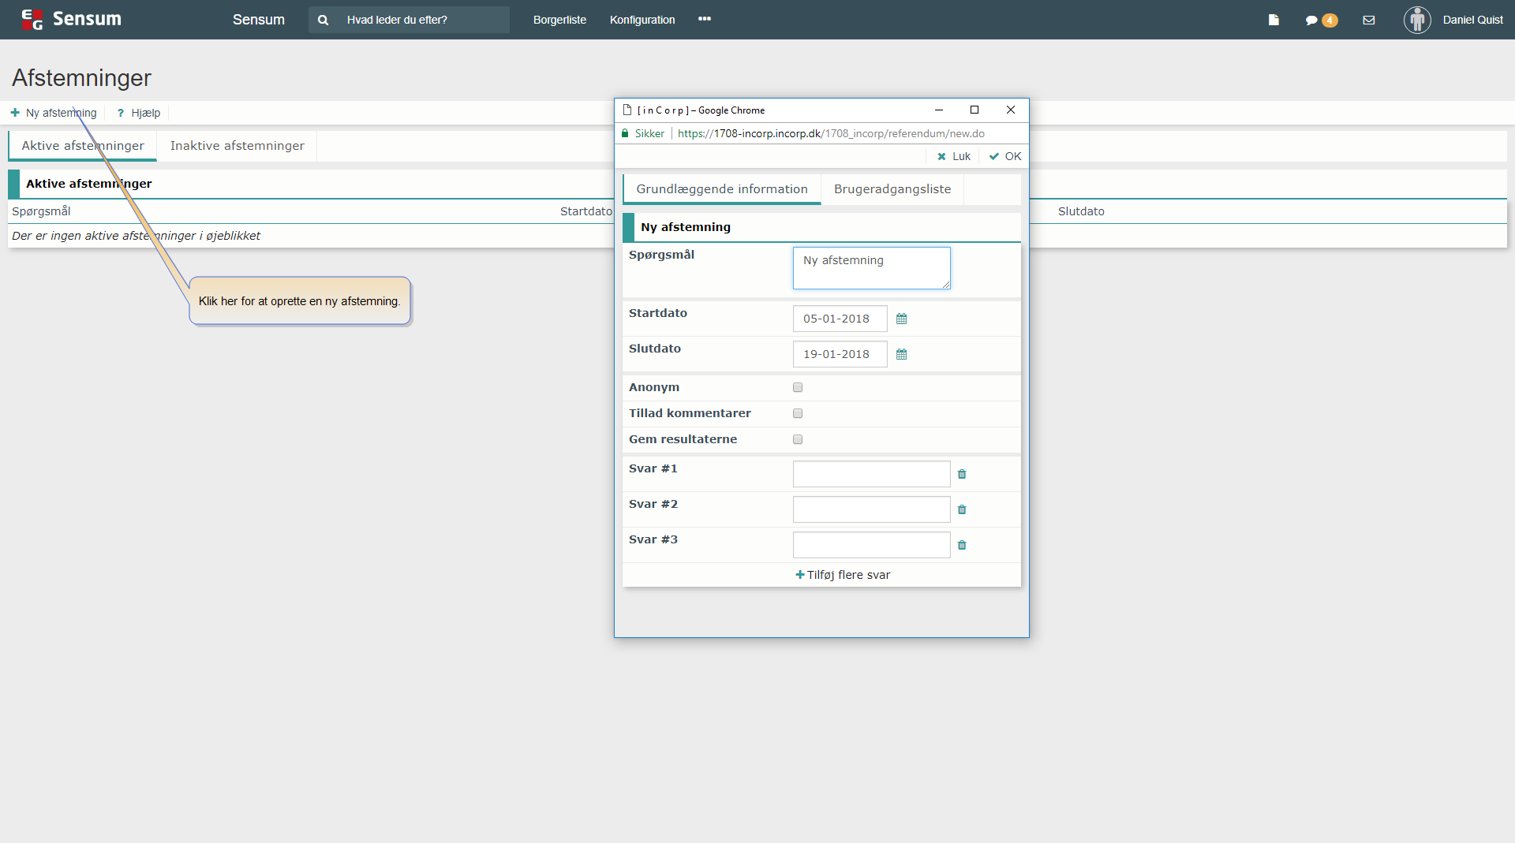Click Sensum navigation item

[x=258, y=20]
